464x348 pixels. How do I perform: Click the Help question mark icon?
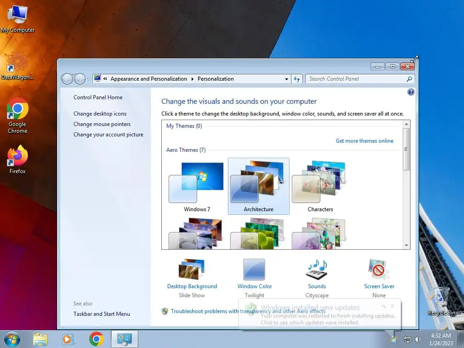[x=411, y=92]
